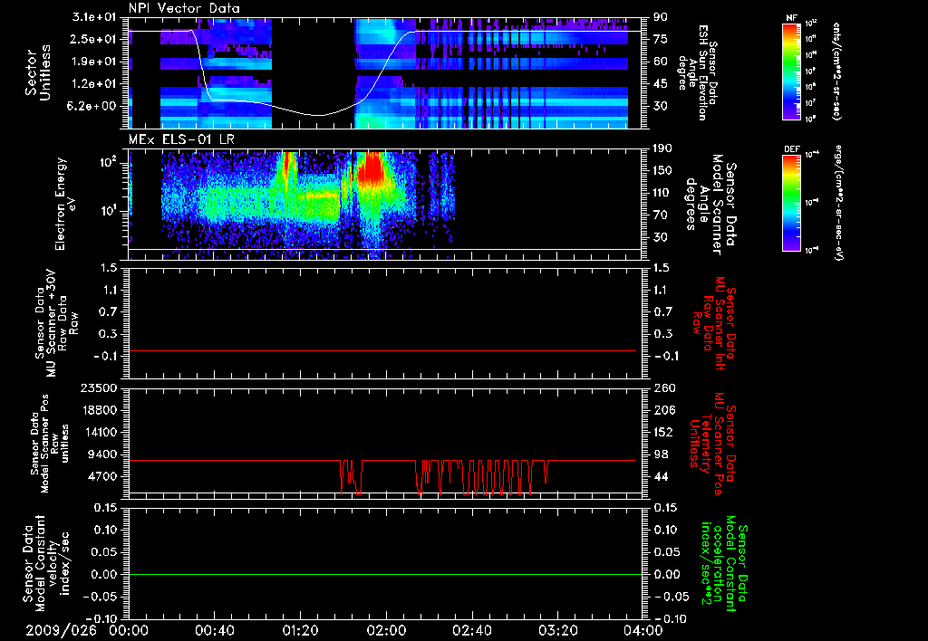The width and height of the screenshot is (928, 641).
Task: Click the intense red electron burst near 02:00
Action: coord(372,167)
